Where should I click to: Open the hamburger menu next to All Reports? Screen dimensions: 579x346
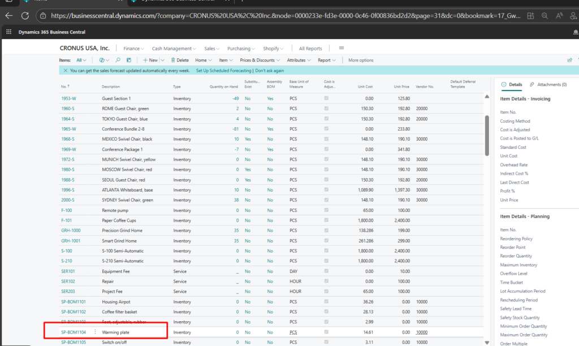[341, 48]
